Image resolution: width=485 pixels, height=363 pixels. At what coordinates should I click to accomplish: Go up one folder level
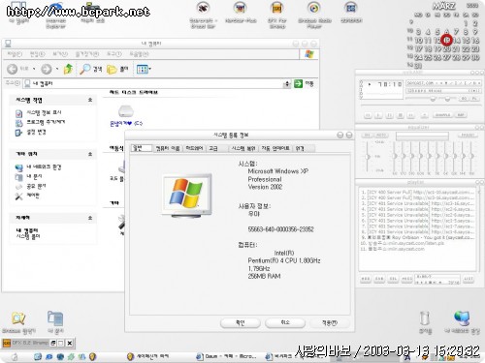pos(68,69)
